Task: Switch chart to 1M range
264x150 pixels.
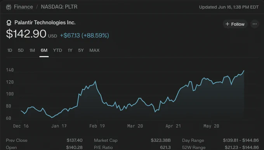Action: (x=32, y=50)
